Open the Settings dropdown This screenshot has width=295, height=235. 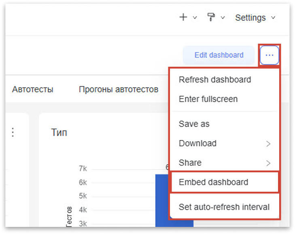coord(255,18)
